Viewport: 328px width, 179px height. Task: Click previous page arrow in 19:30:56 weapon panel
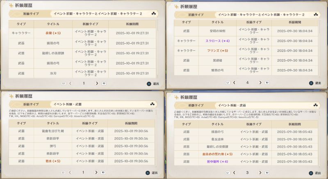70,172
